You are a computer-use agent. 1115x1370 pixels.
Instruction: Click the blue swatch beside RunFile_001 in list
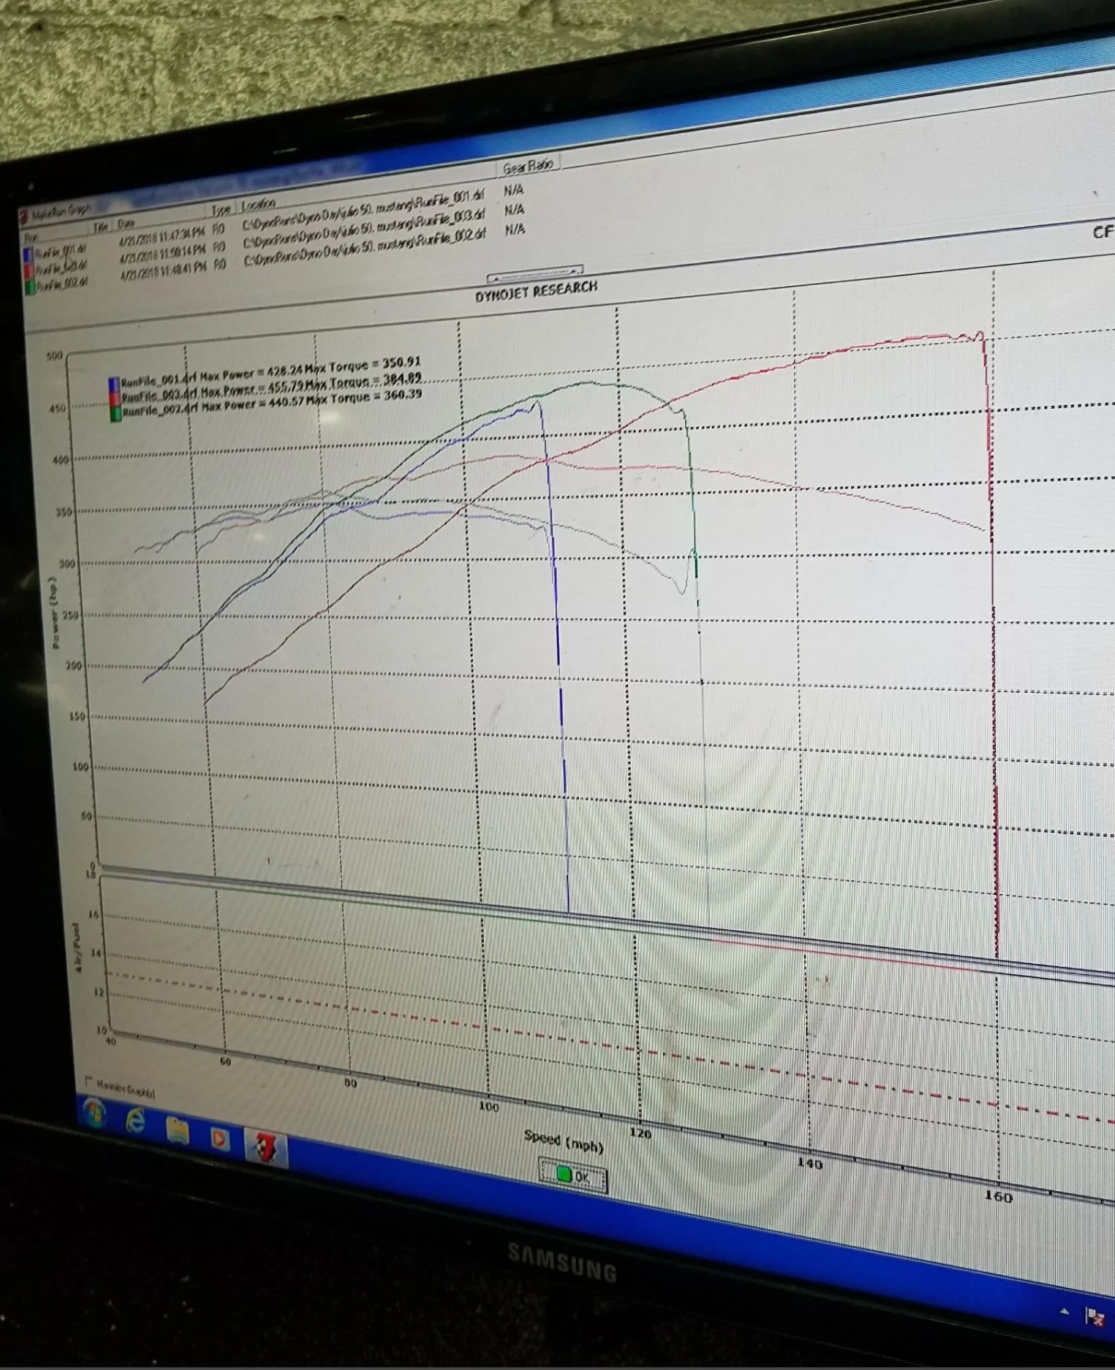28,255
